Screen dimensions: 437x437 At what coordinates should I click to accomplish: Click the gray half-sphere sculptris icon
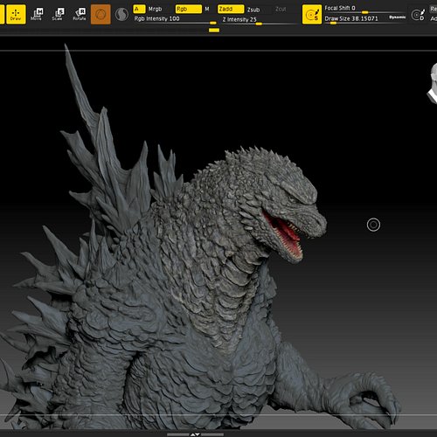click(x=121, y=14)
